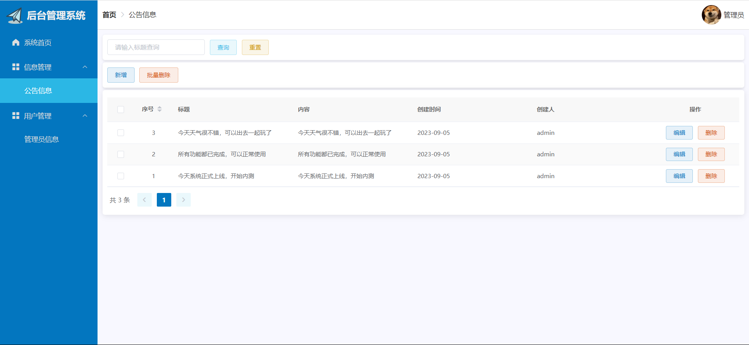749x345 pixels.
Task: Open 管理员信息 in the sidebar
Action: pos(41,140)
